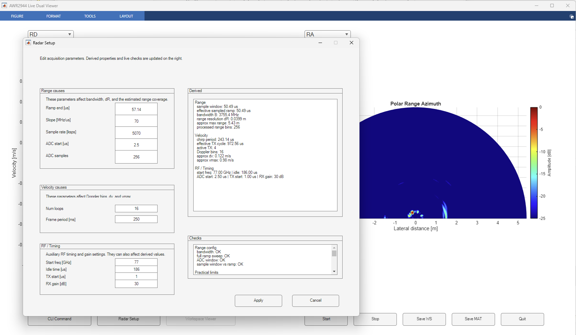Click the Start freq input field

tap(136, 262)
